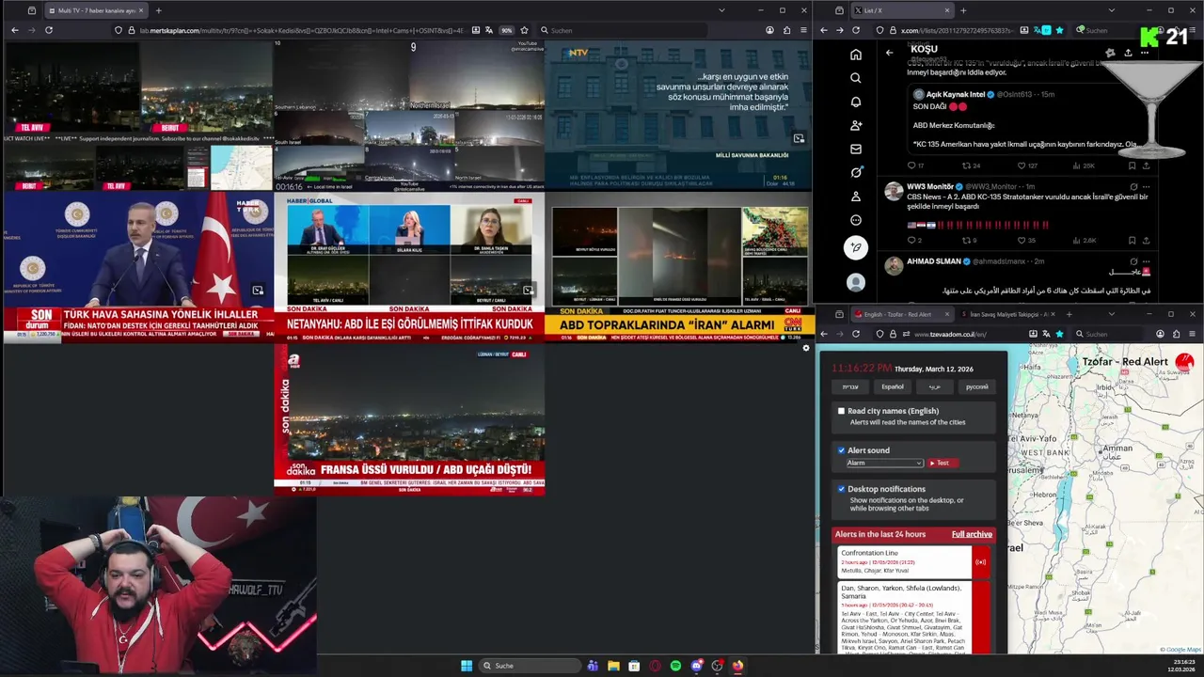This screenshot has width=1204, height=677.
Task: Open Search (magnifier) in X sidebar
Action: tap(855, 78)
